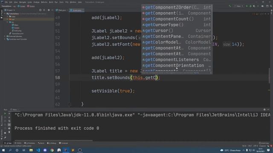Screen dimensions: 273x153
Task: Run with coverage icon in toolbar
Action: coord(254,6)
